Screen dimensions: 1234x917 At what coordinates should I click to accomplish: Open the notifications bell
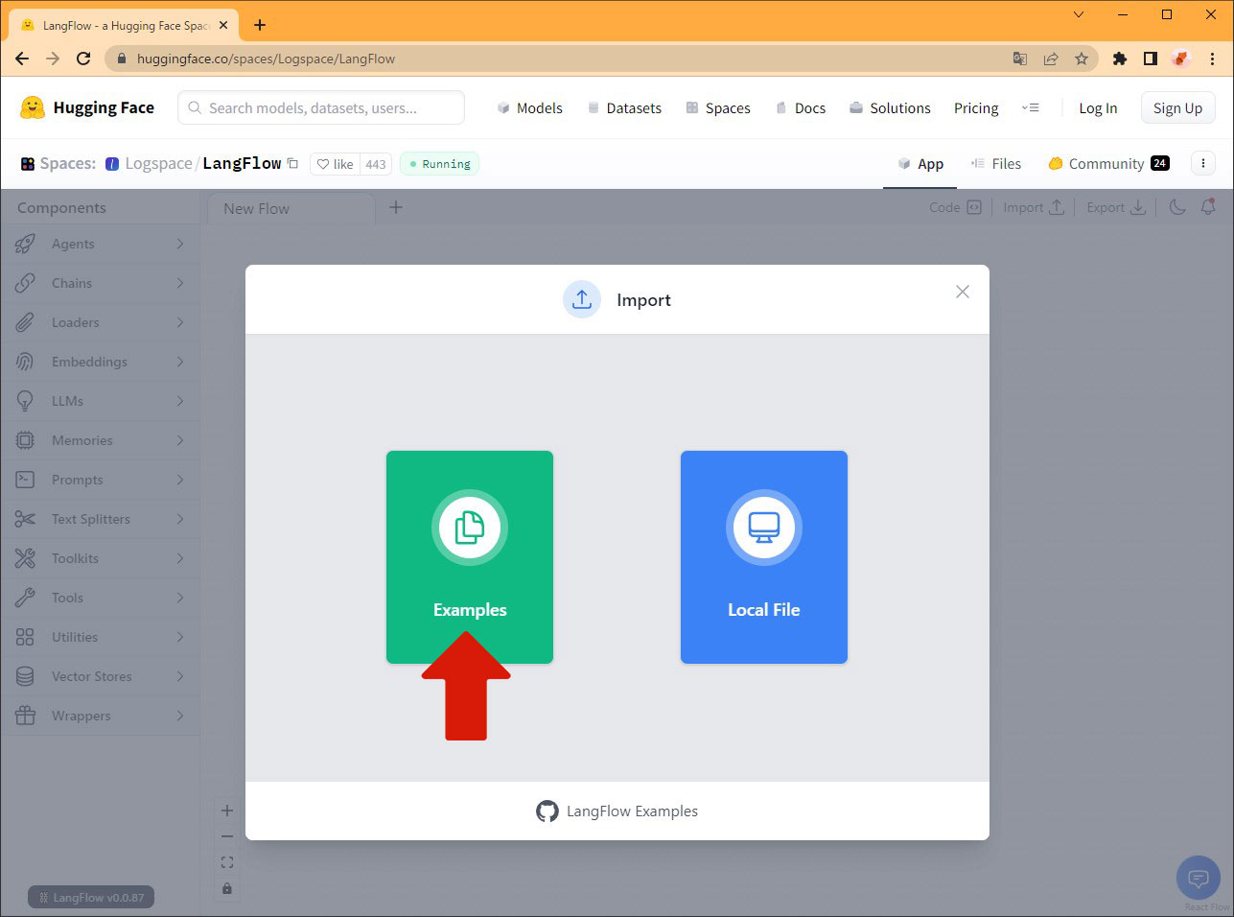[1208, 207]
